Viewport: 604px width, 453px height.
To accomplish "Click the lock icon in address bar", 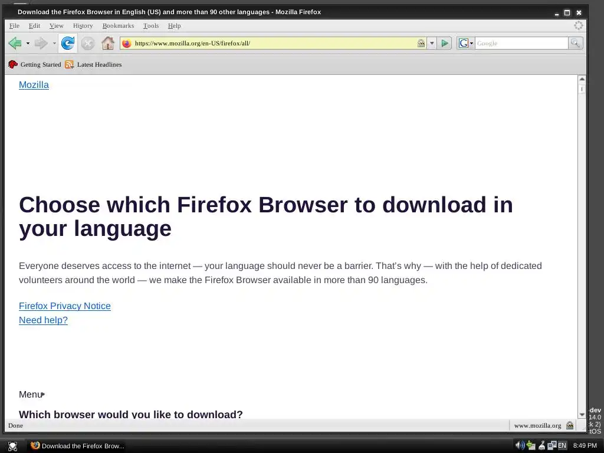I will (421, 43).
